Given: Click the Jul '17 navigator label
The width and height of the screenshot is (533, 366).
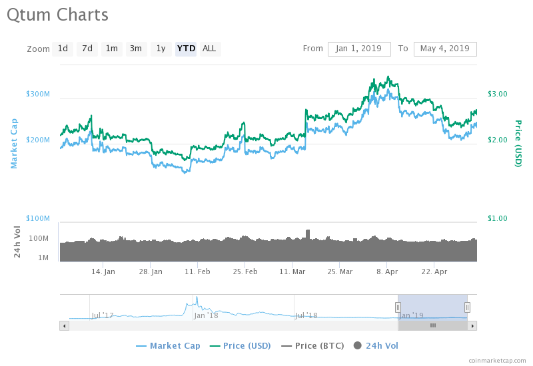Looking at the screenshot, I should pos(103,315).
